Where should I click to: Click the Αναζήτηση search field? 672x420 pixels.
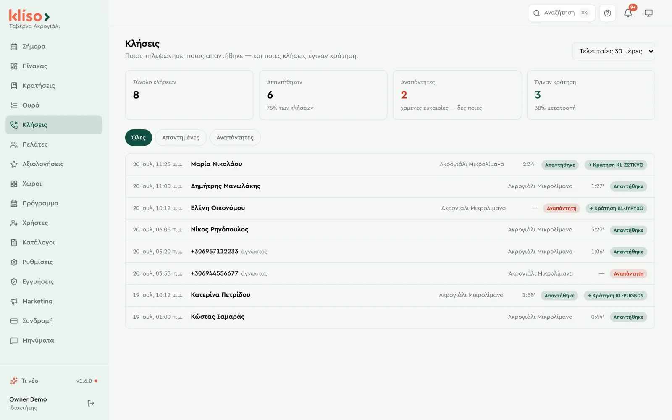pyautogui.click(x=561, y=13)
